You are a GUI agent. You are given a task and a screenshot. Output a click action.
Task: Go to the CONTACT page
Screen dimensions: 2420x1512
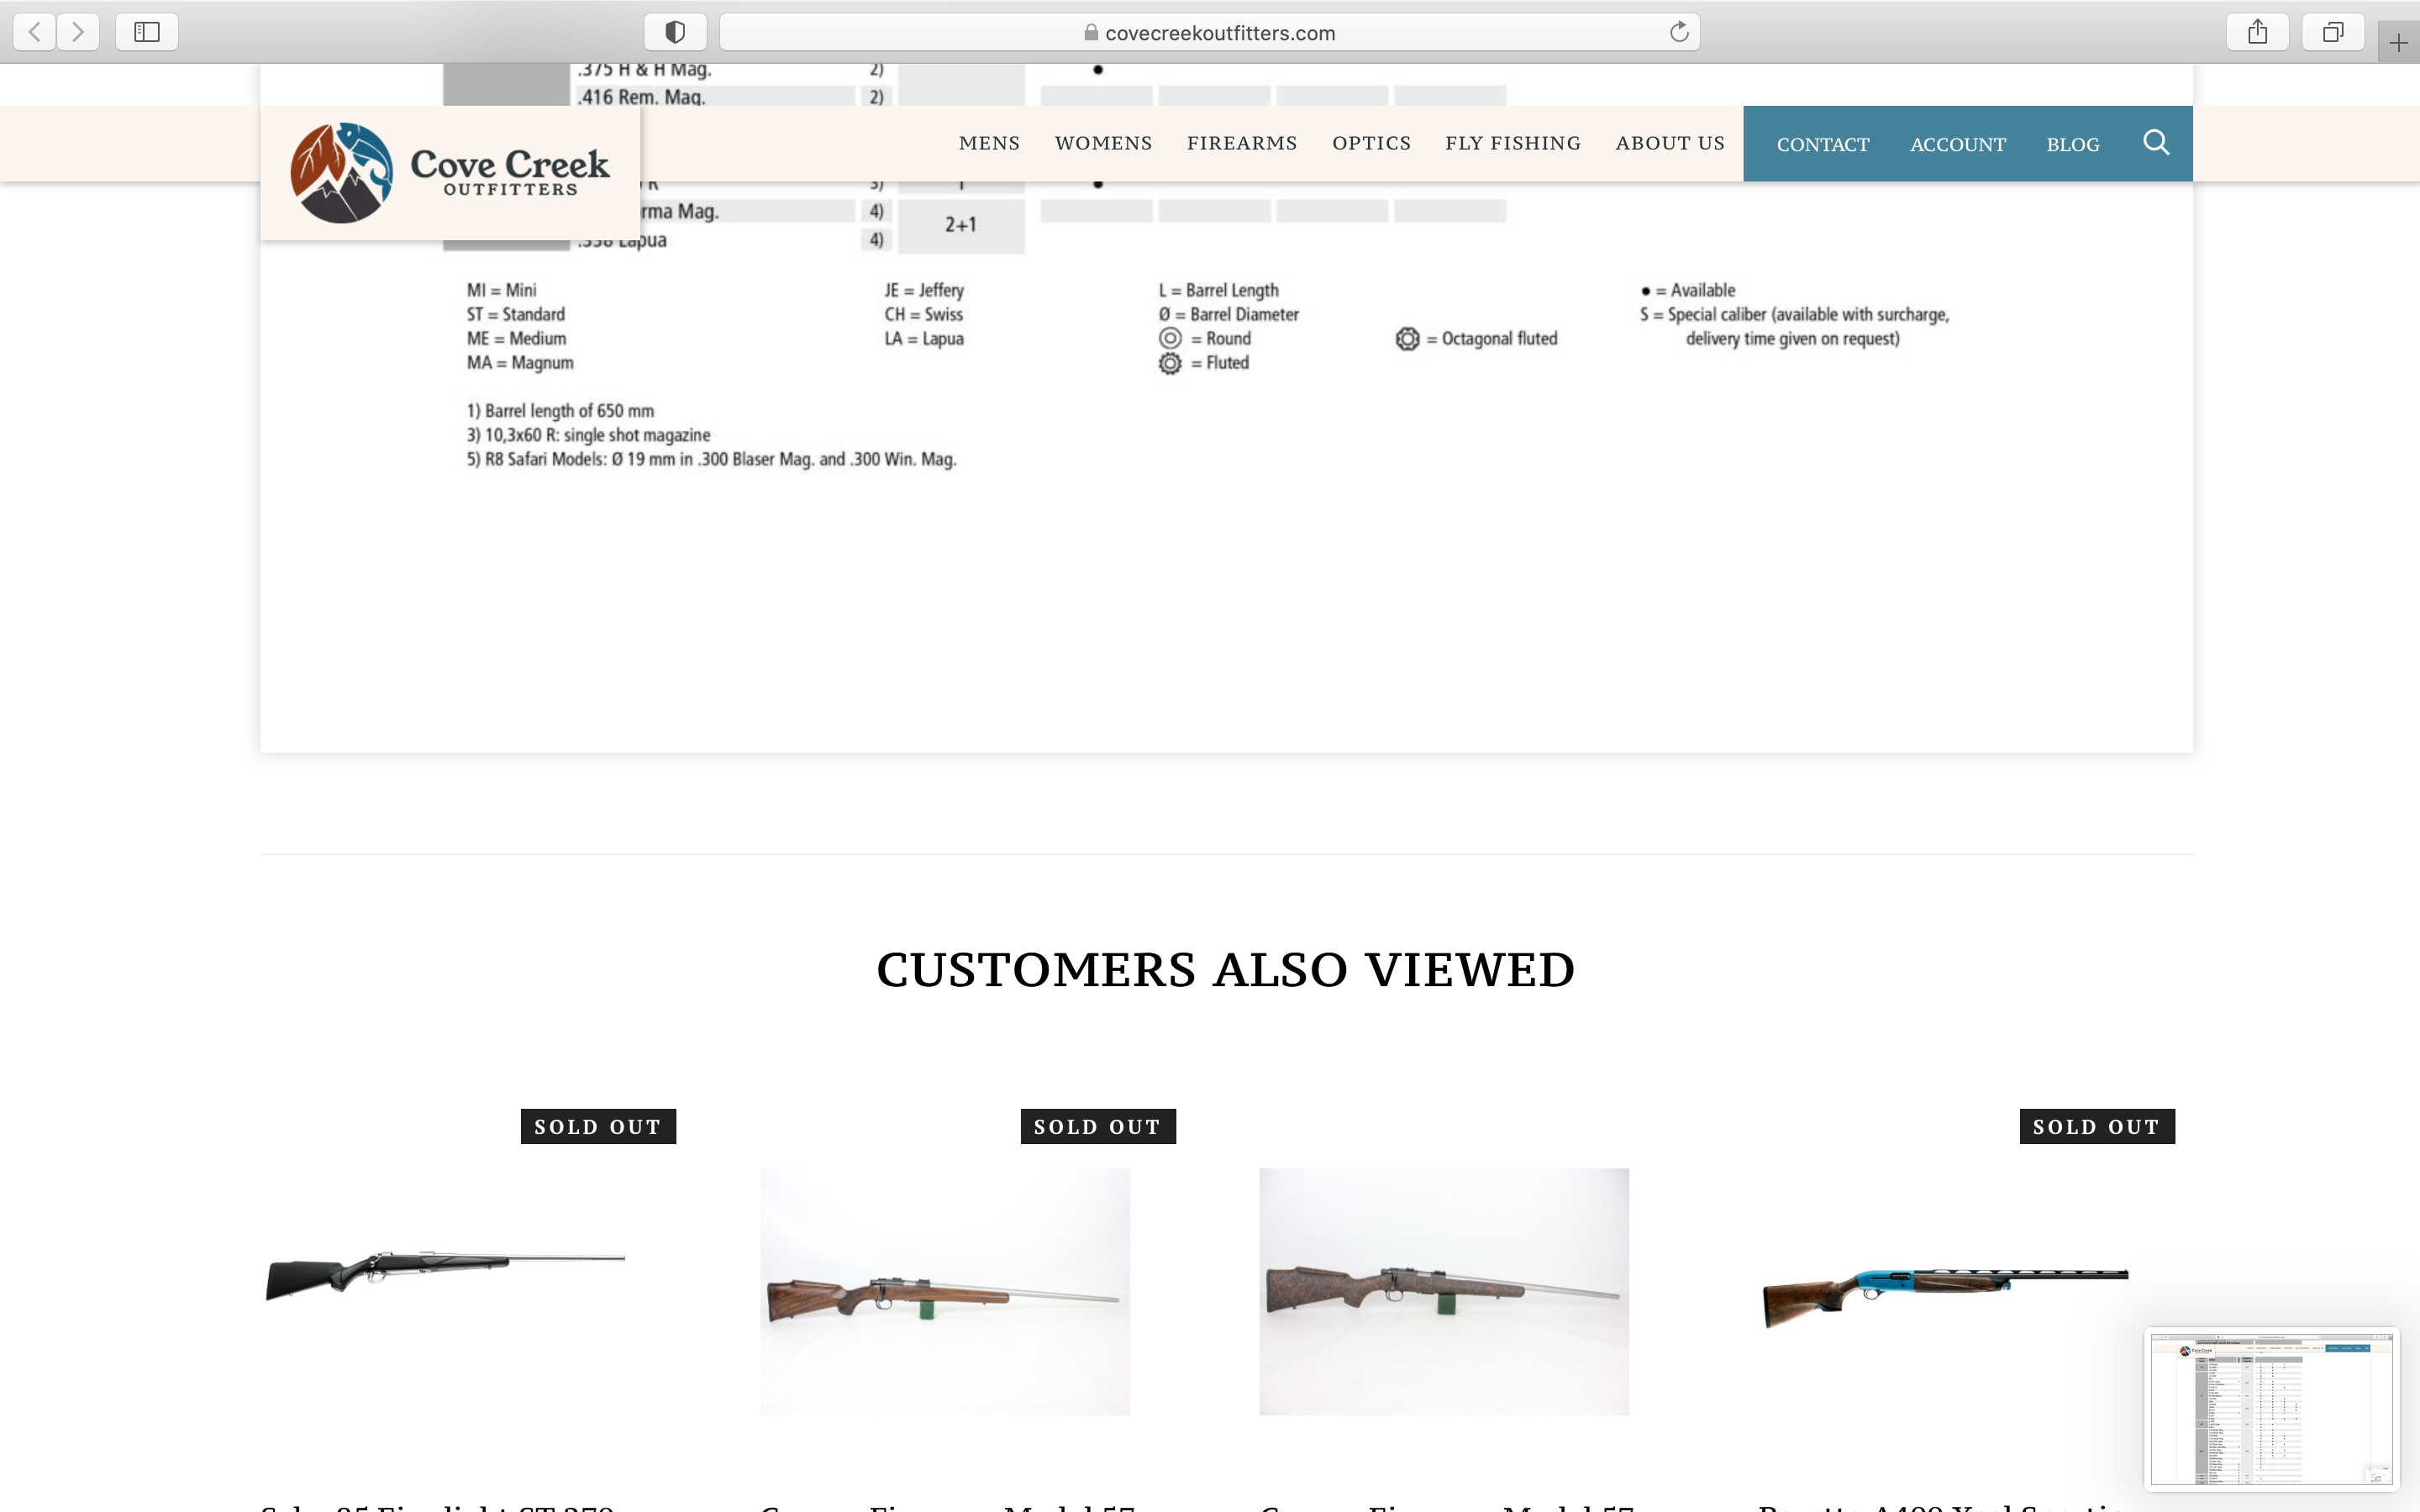tap(1822, 144)
